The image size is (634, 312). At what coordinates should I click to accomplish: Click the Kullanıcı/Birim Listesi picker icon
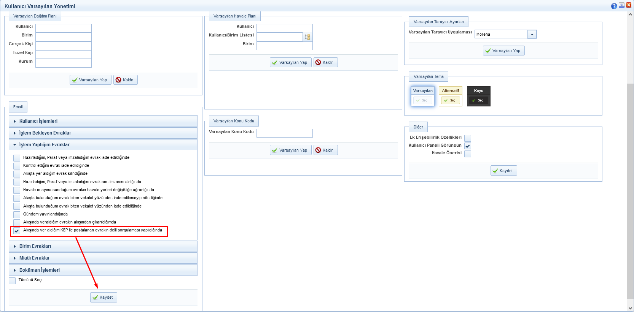pyautogui.click(x=308, y=37)
